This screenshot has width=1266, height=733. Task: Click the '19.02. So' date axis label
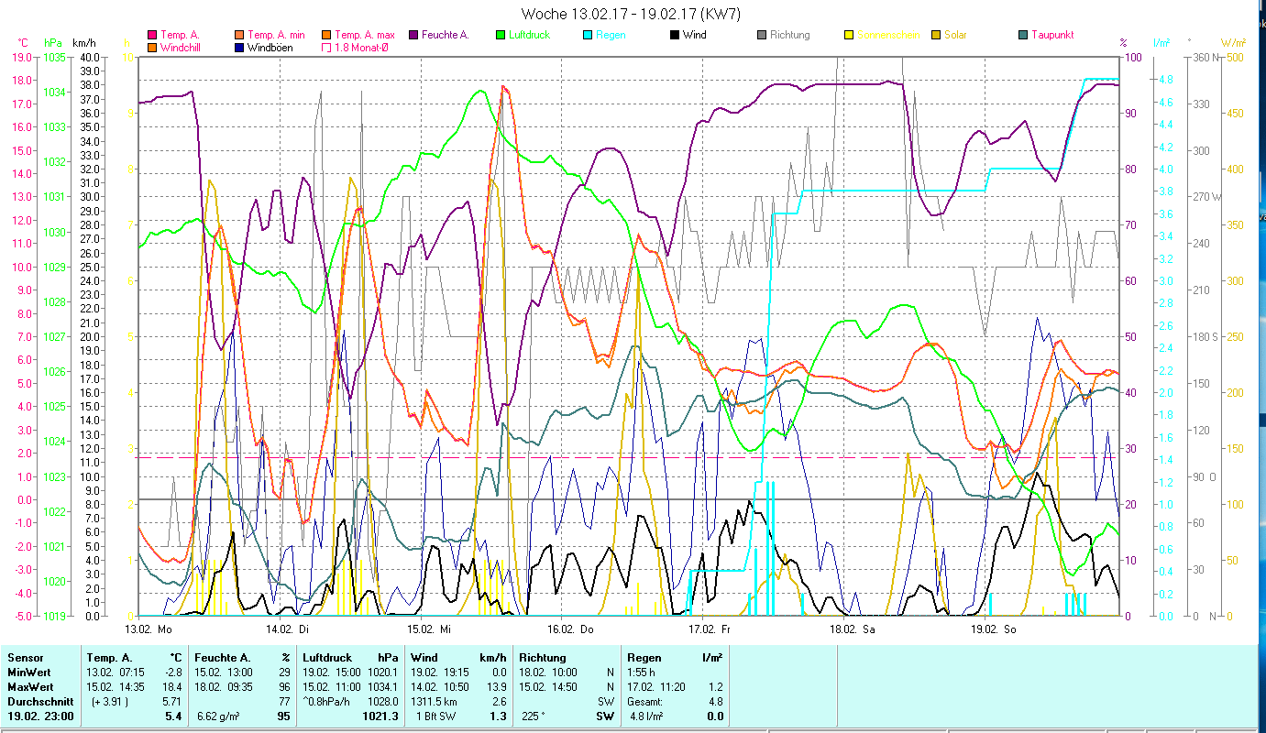(x=993, y=629)
